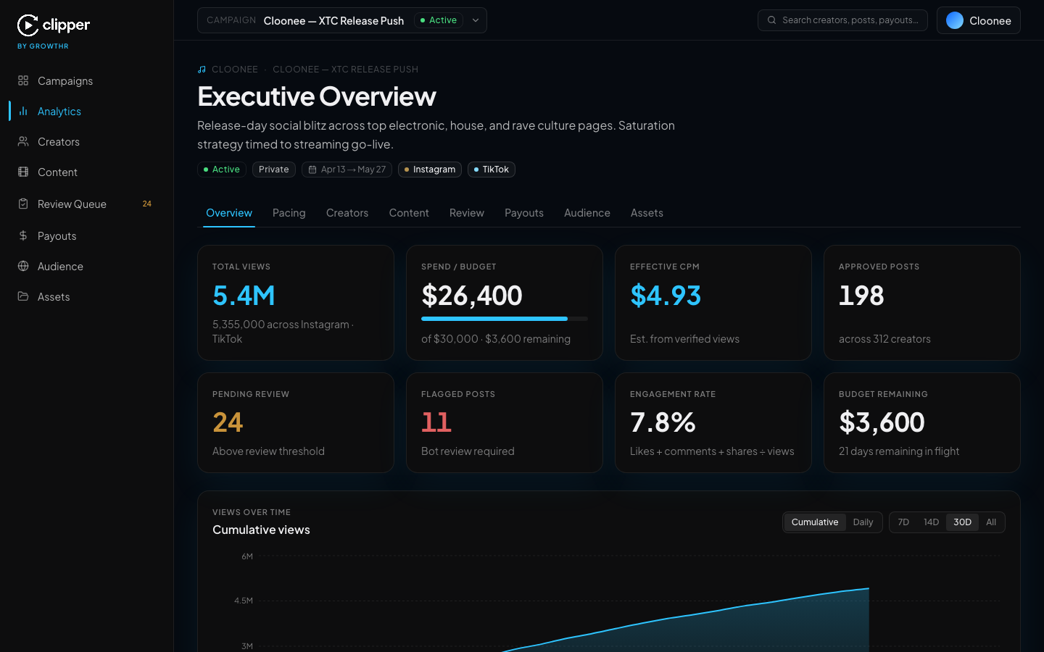The width and height of the screenshot is (1044, 652).
Task: Go to Review Queue in the sidebar
Action: click(x=87, y=204)
